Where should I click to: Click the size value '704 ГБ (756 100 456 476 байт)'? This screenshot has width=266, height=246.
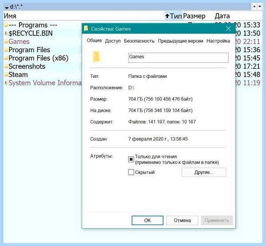click(160, 99)
